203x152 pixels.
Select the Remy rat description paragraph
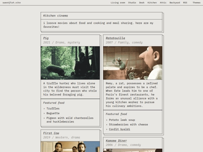[132, 95]
